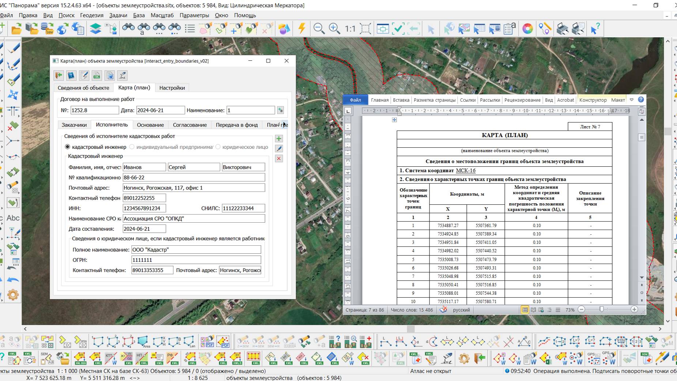
Task: Click the 1:1 scale toolbar button
Action: click(350, 29)
